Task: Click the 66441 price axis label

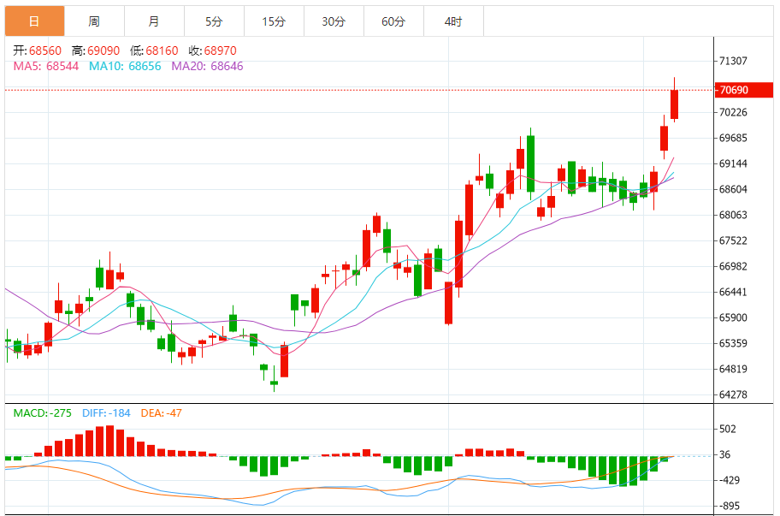Action: 733,292
